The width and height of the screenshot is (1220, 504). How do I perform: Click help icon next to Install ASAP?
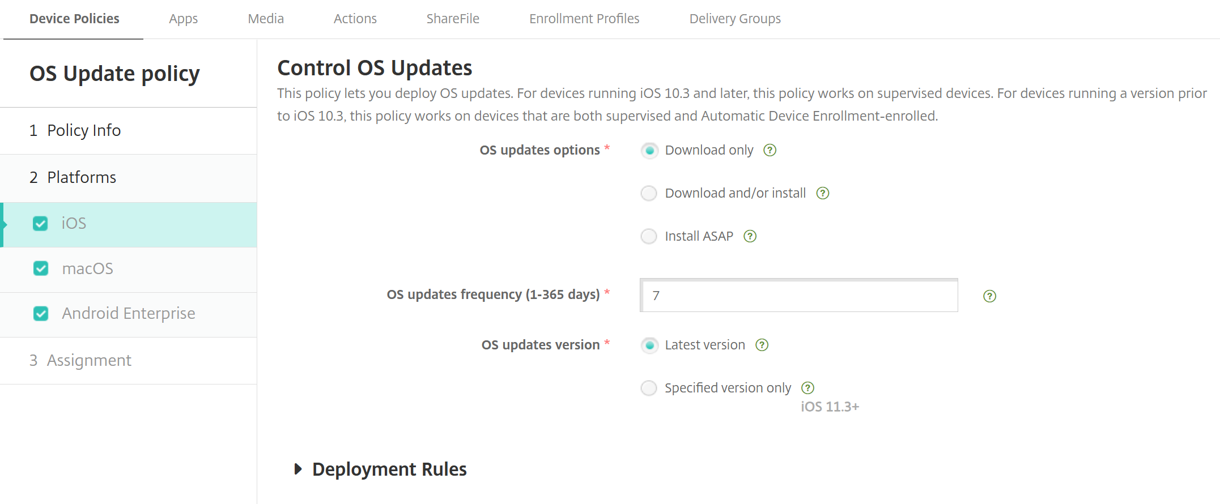click(x=750, y=236)
